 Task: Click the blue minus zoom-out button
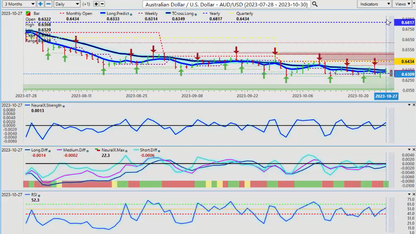point(48,4)
